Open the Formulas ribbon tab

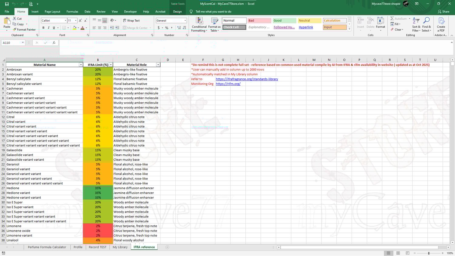pyautogui.click(x=72, y=12)
